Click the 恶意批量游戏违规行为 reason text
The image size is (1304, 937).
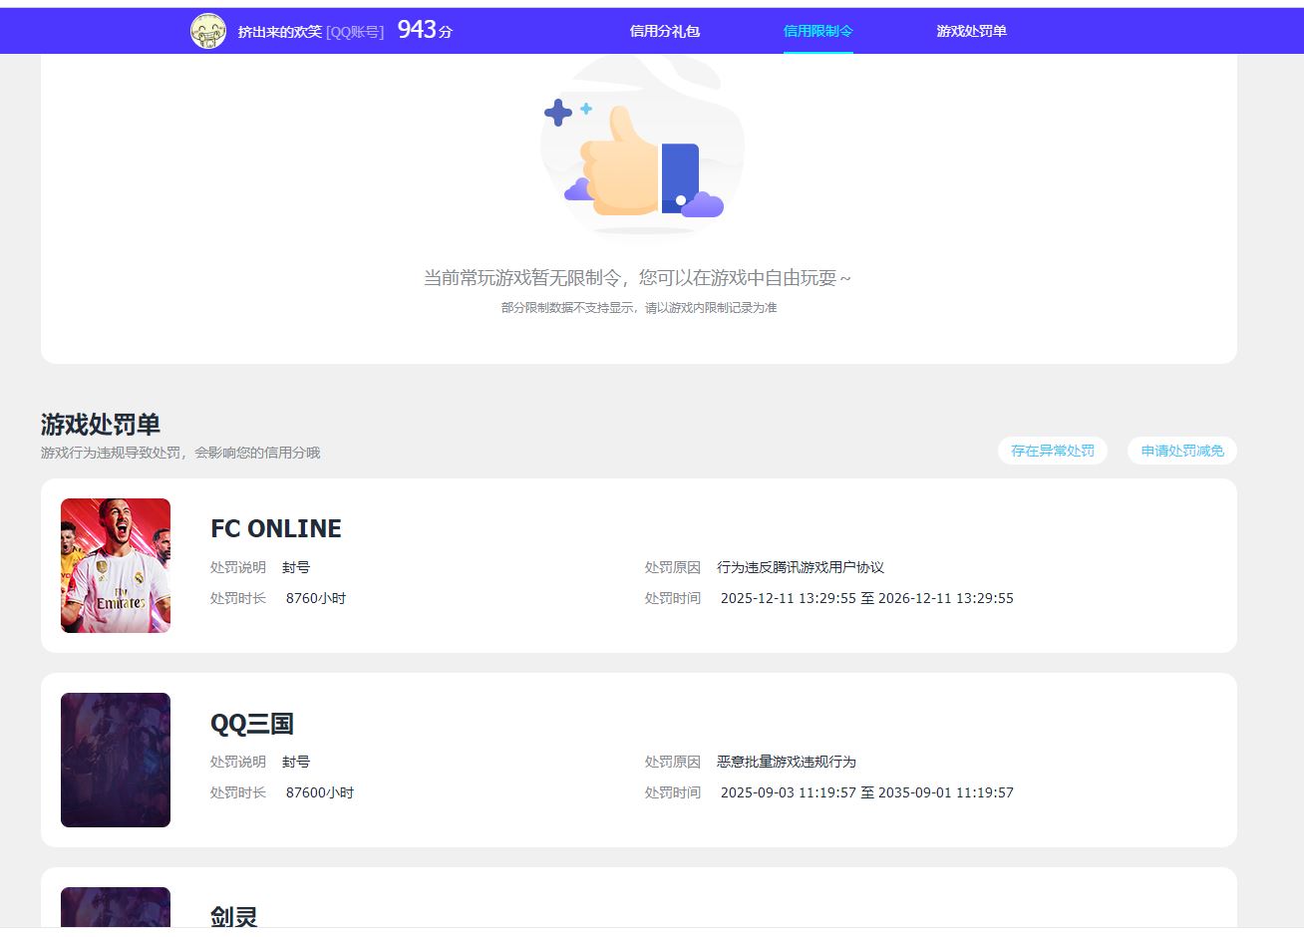point(787,761)
